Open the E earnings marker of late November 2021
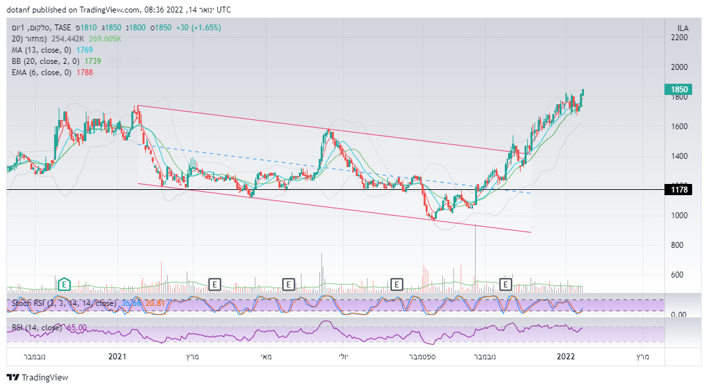This screenshot has height=389, width=708. [505, 284]
